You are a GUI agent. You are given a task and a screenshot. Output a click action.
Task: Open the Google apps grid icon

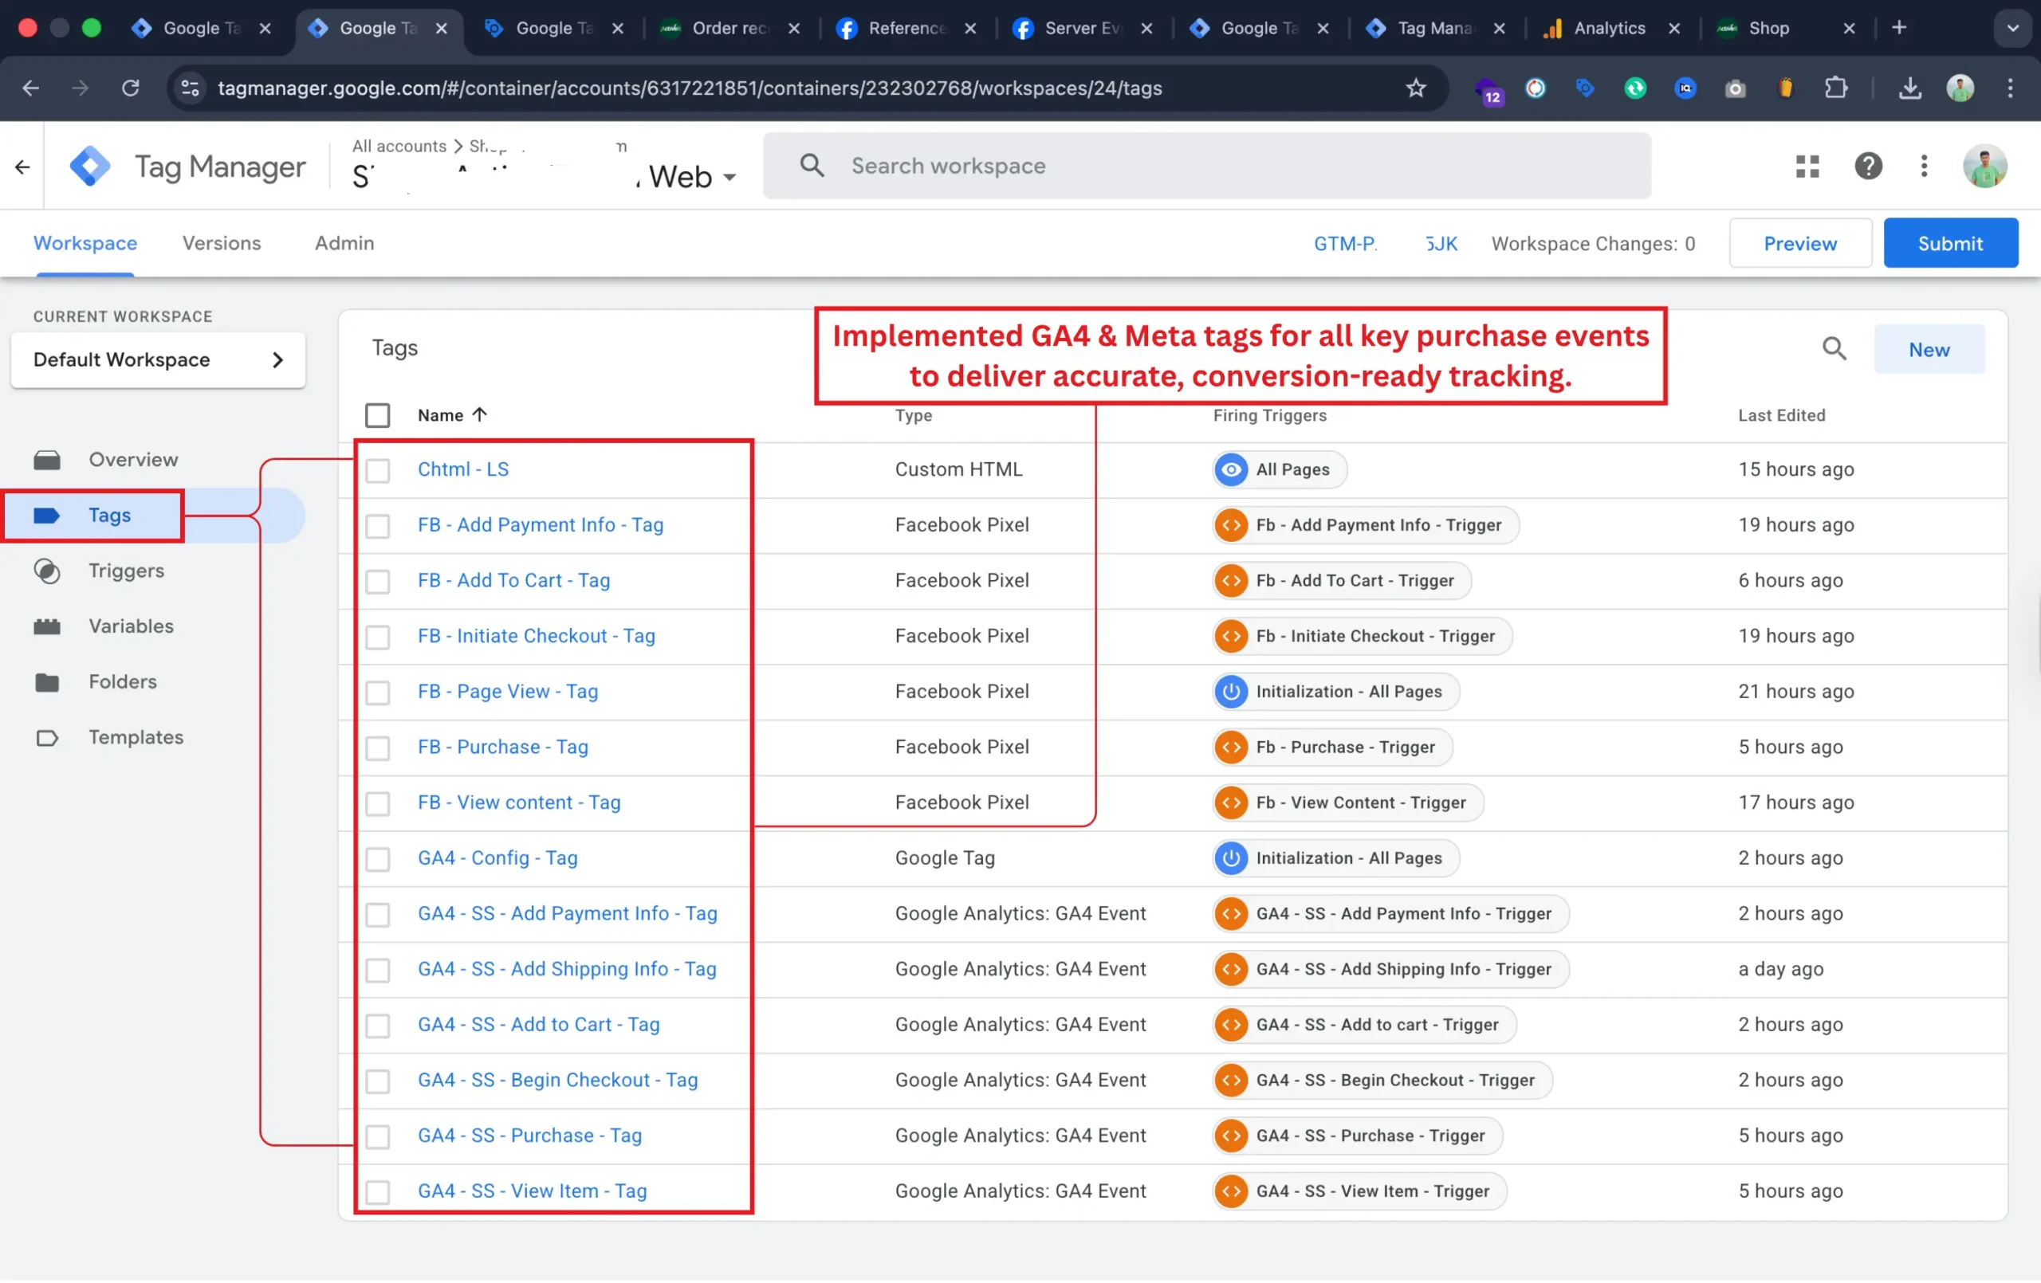pyautogui.click(x=1807, y=166)
